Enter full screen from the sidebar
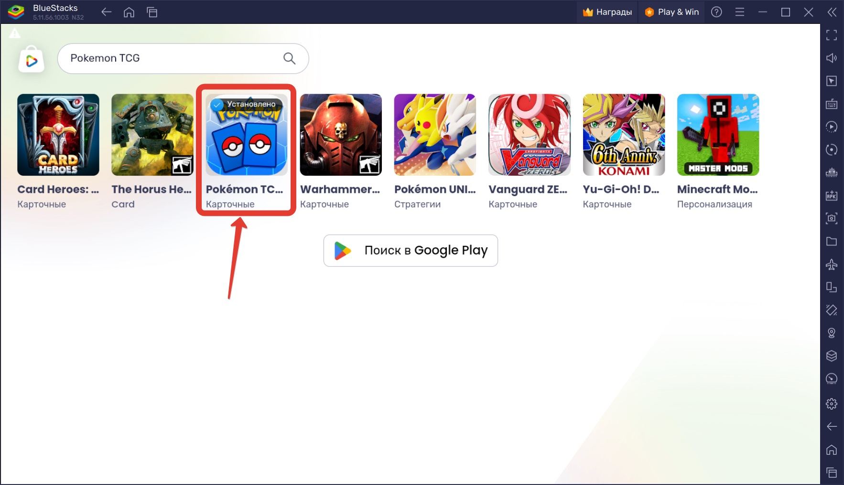This screenshot has height=485, width=844. 832,35
